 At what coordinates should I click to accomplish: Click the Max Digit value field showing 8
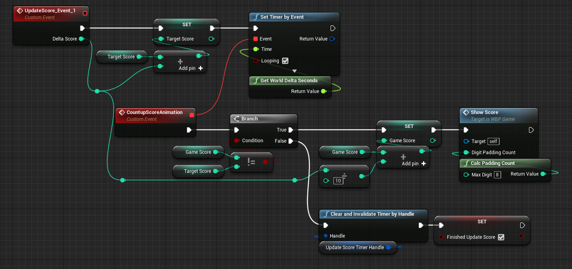[x=497, y=174]
